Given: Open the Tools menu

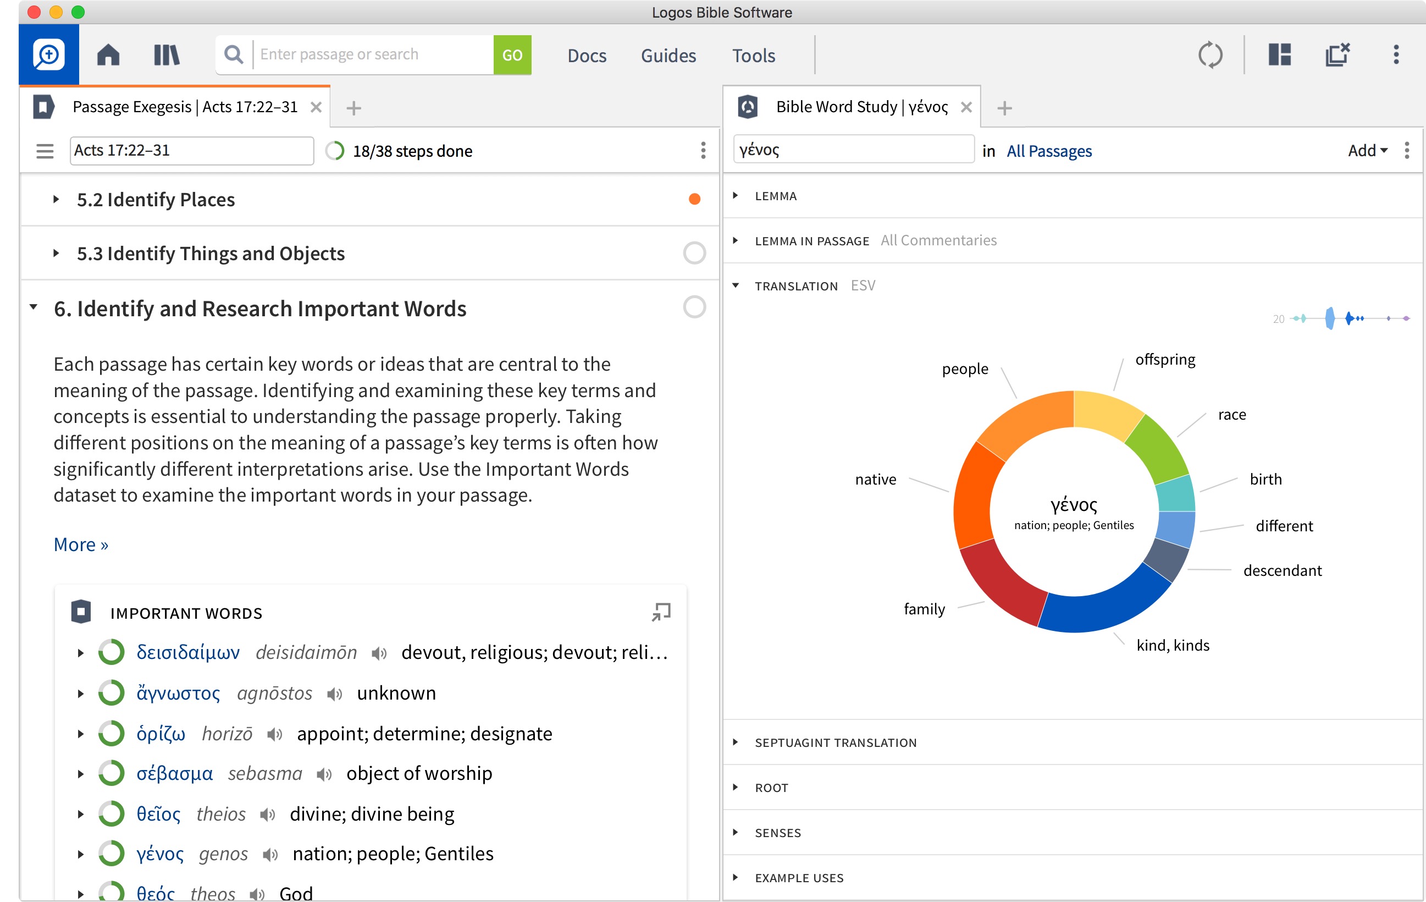Looking at the screenshot, I should tap(753, 55).
